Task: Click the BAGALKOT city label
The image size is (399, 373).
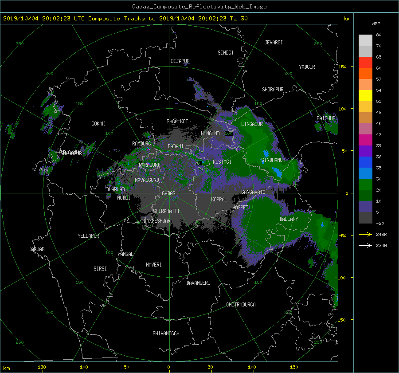Action: 177,122
